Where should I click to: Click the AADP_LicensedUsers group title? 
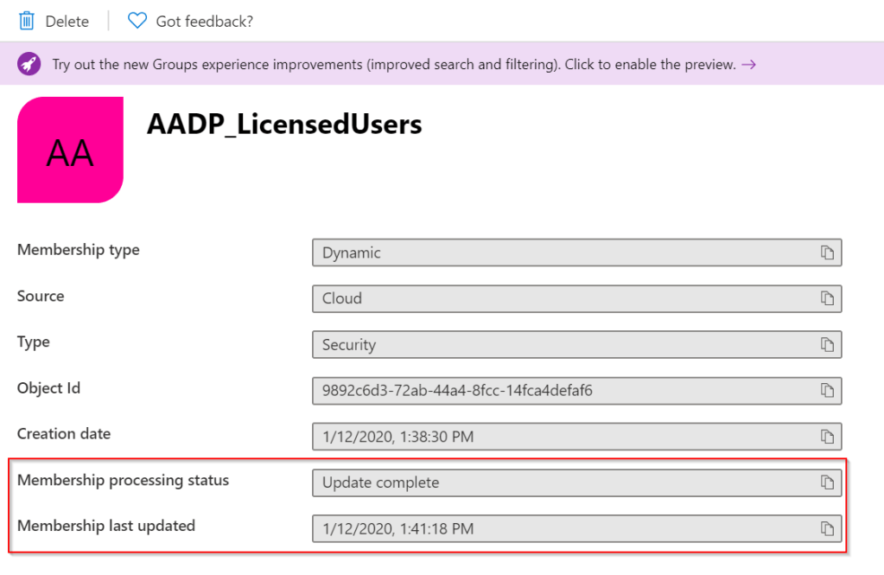[x=284, y=125]
